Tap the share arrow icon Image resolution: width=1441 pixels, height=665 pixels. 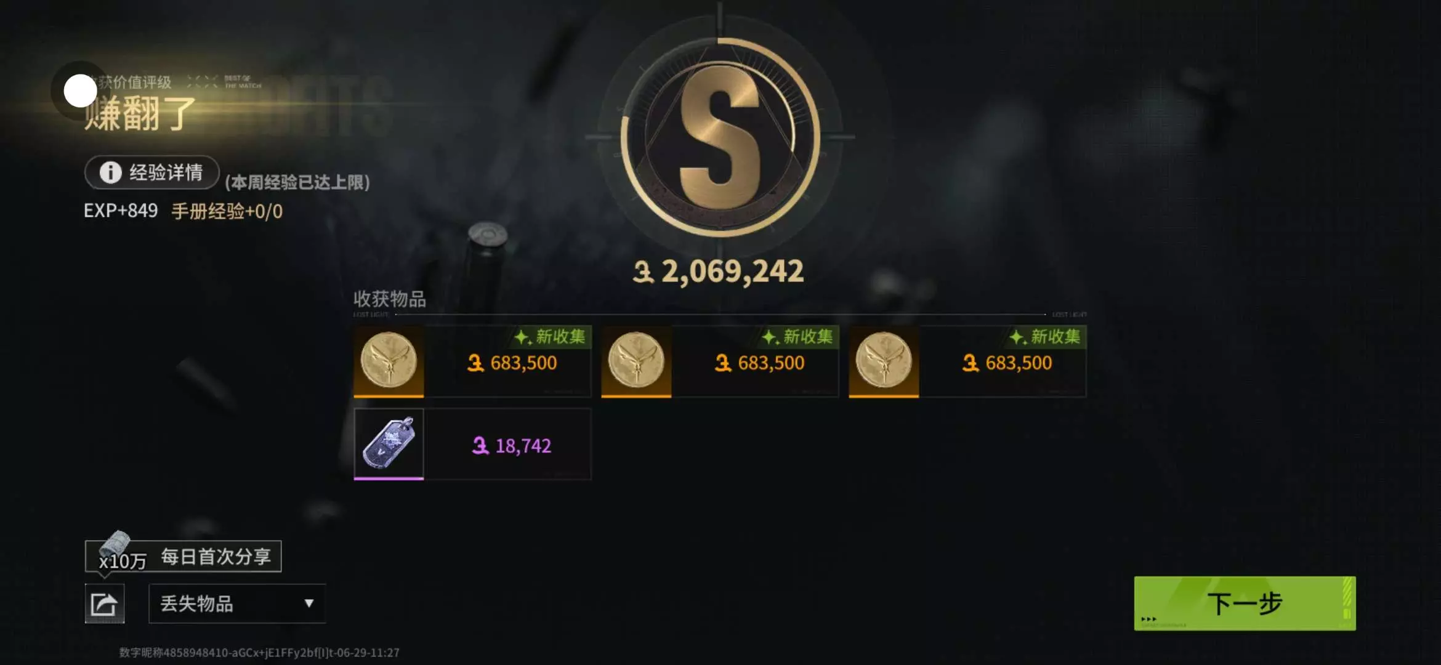coord(104,603)
